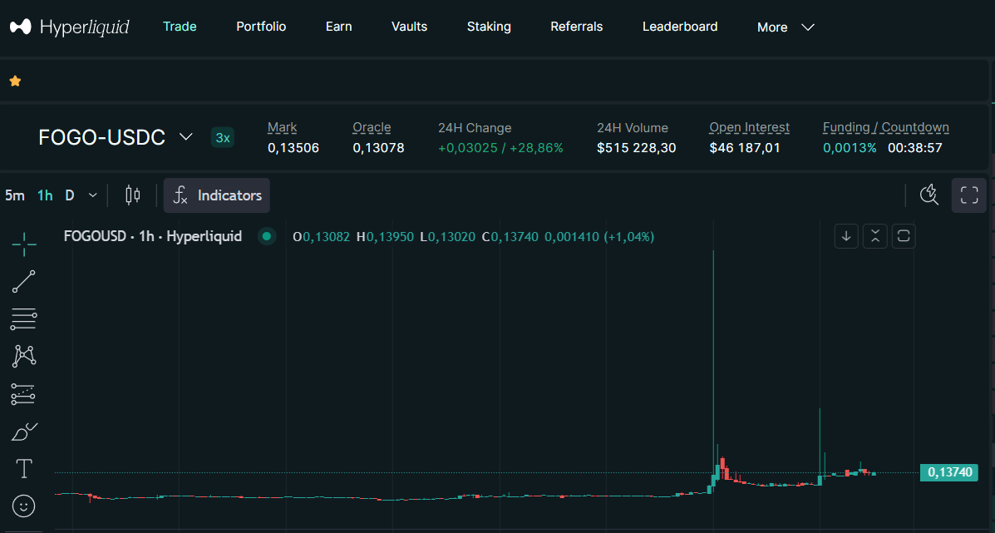
Task: Click the 24H Volume label
Action: (x=633, y=127)
